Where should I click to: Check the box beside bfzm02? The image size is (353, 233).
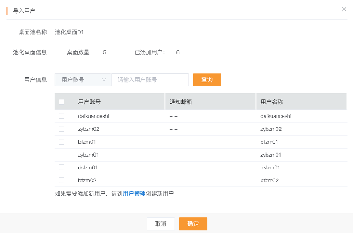coord(61,180)
